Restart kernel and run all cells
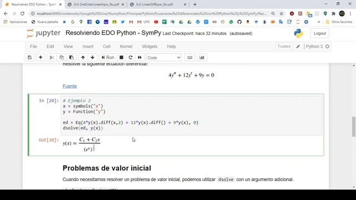This screenshot has width=356, height=200. pos(140,57)
